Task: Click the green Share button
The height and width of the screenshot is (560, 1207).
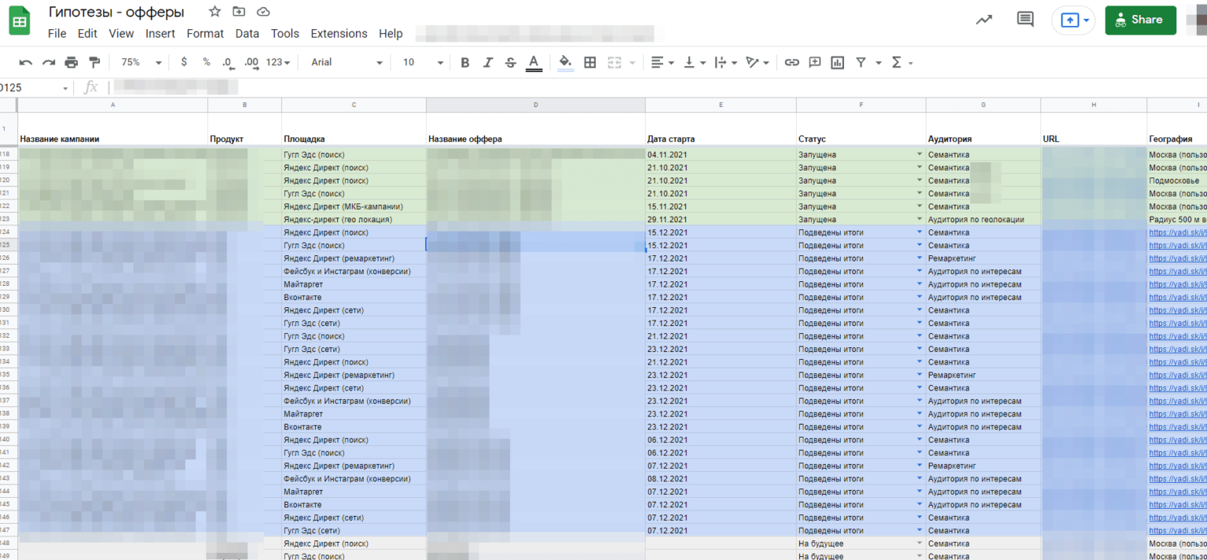Action: pyautogui.click(x=1139, y=20)
